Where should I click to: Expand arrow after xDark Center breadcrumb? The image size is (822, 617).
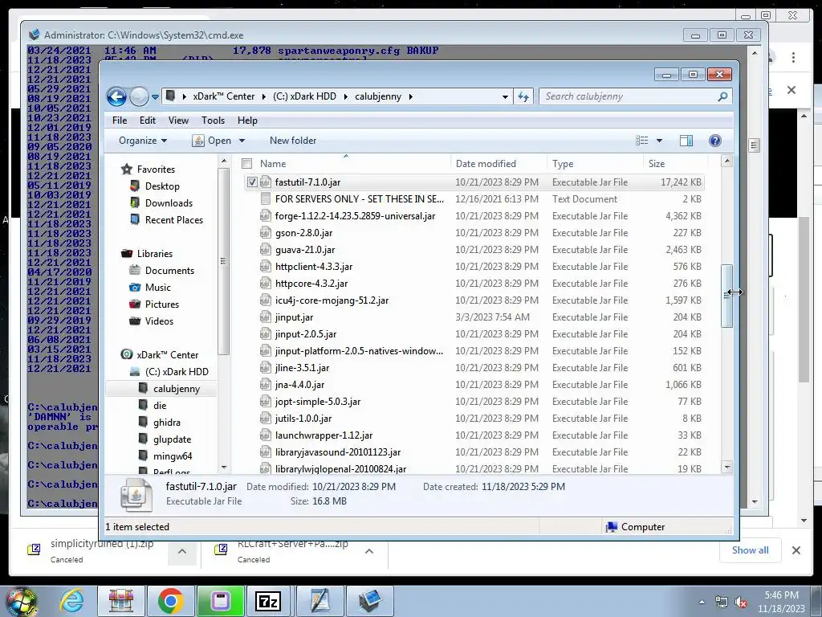[x=263, y=96]
